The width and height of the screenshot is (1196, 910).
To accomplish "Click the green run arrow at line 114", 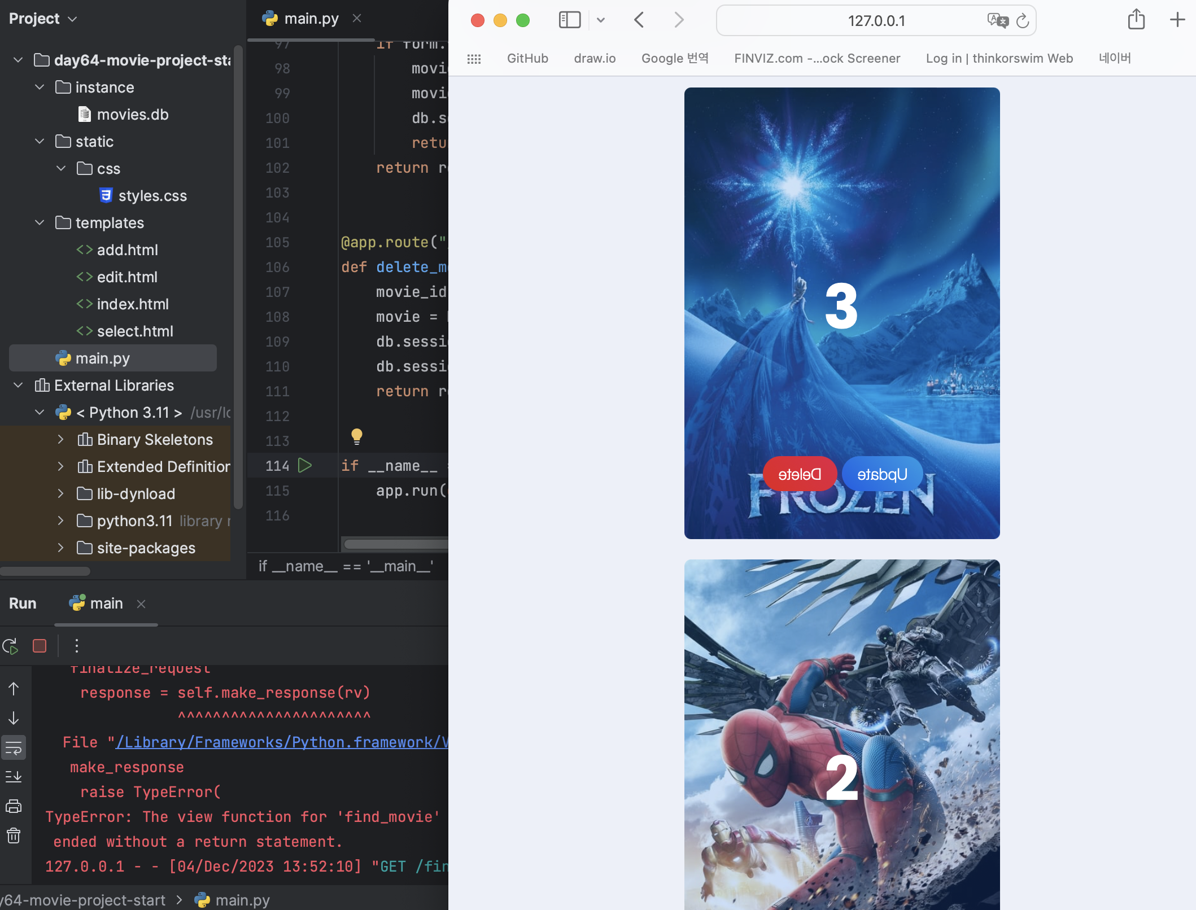I will [306, 466].
